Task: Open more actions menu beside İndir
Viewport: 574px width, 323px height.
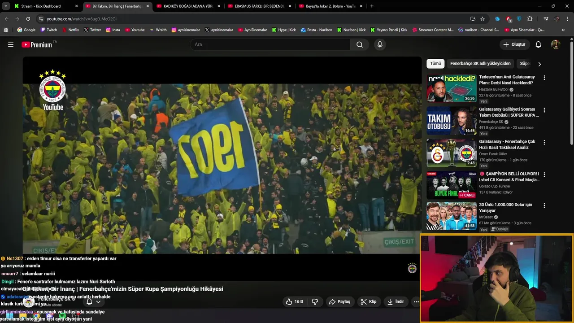Action: coord(416,302)
